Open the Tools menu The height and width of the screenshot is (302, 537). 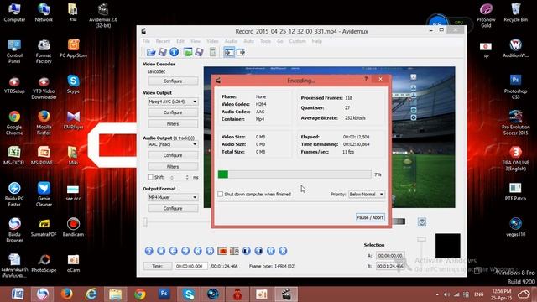point(265,41)
